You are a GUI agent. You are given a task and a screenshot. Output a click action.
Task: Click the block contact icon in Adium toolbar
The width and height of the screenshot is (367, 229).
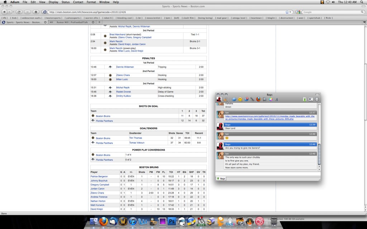pyautogui.click(x=246, y=99)
